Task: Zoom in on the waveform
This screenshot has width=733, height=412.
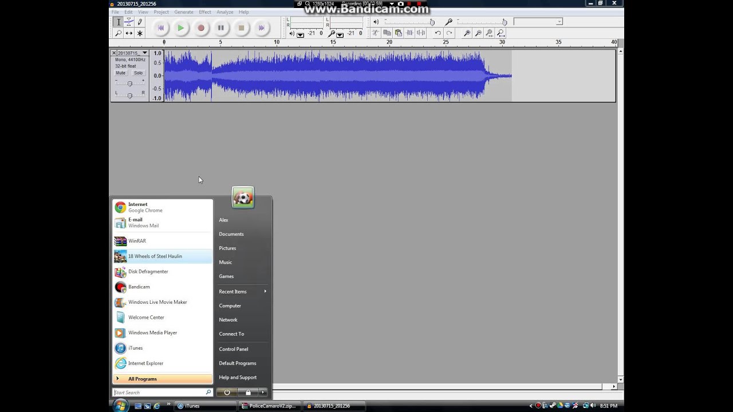Action: (467, 33)
